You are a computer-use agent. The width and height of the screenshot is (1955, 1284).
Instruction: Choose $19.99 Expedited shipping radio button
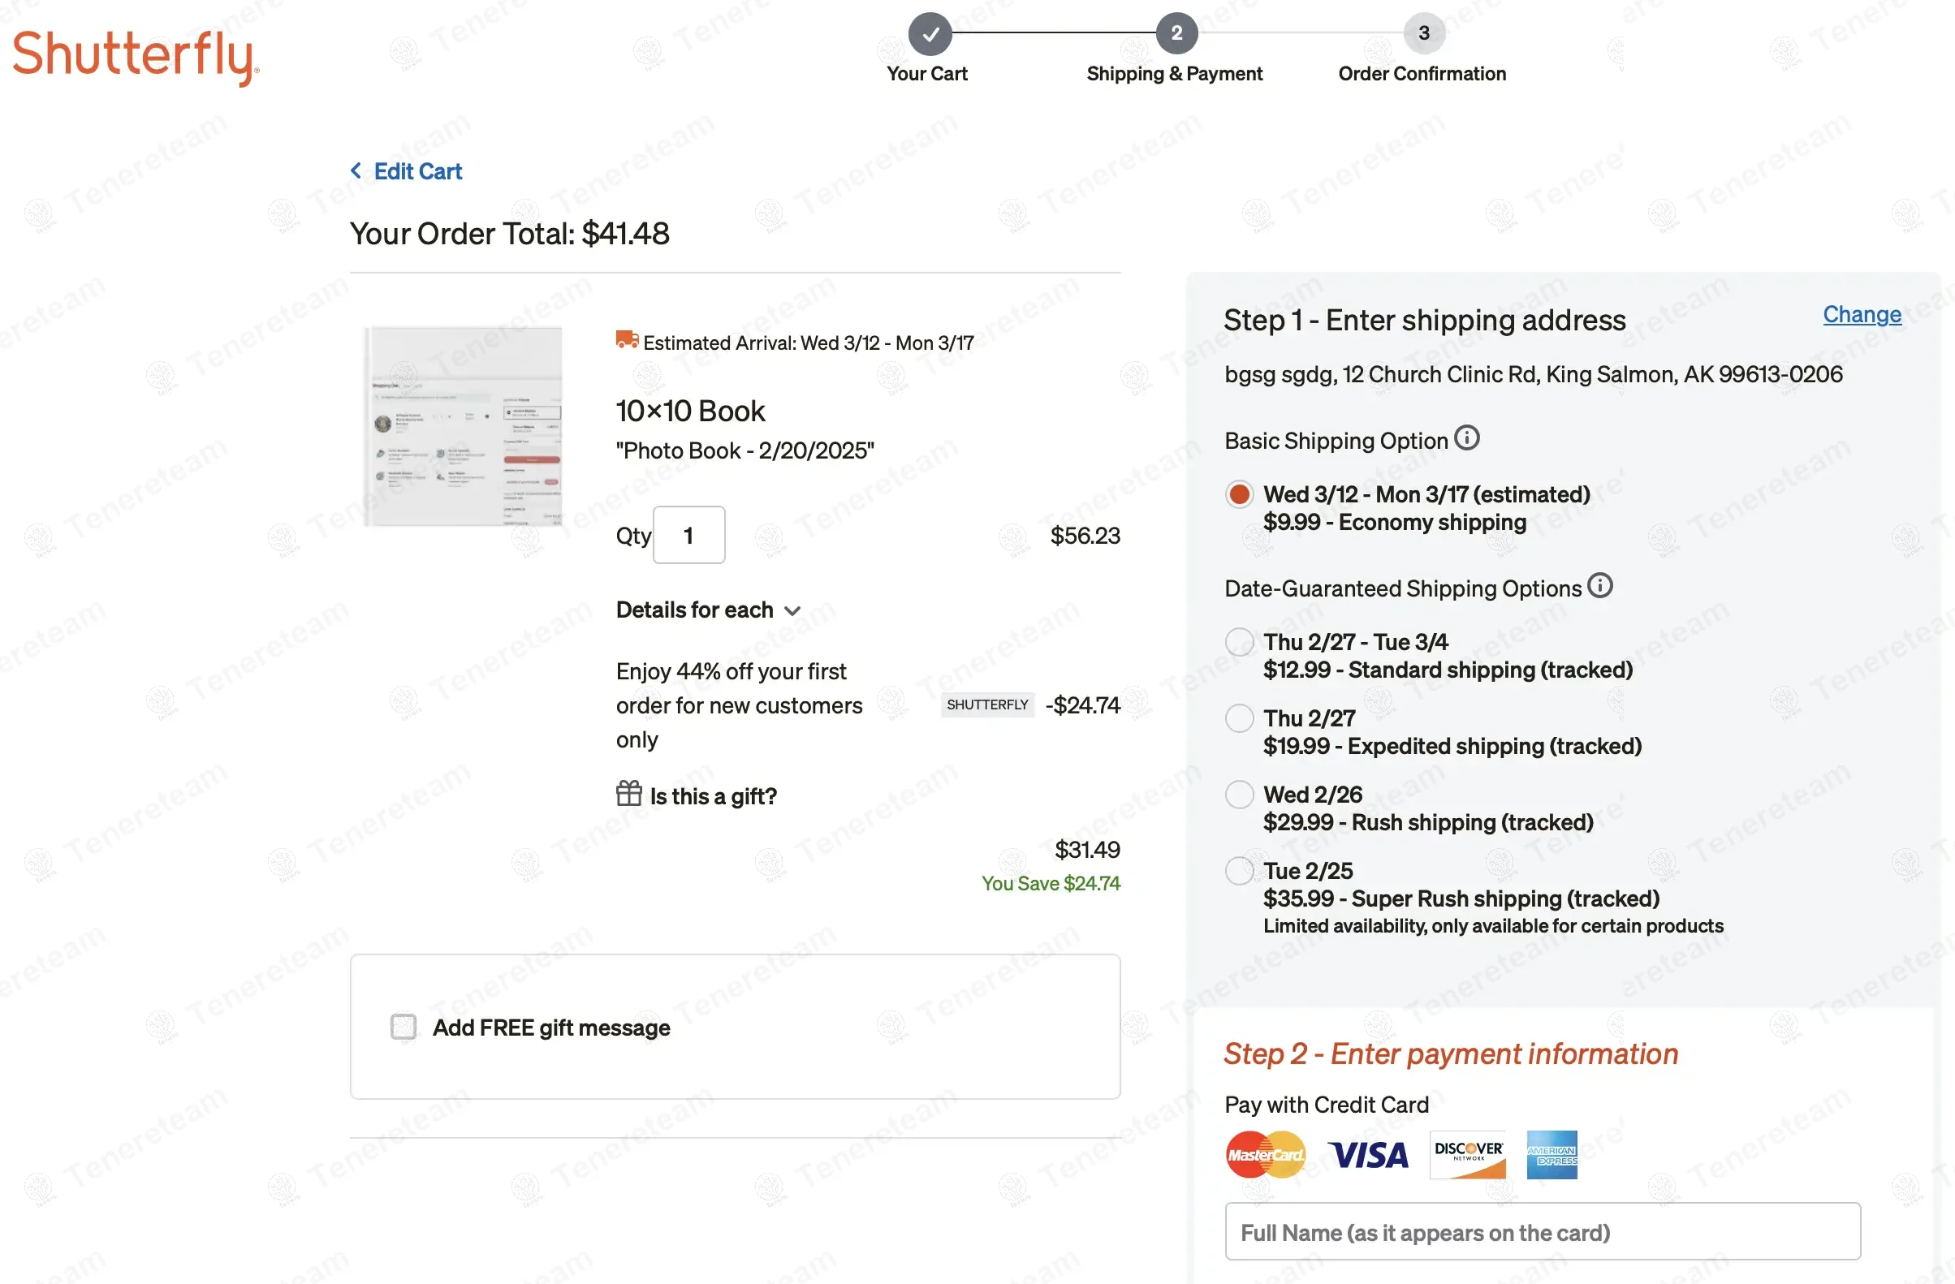1240,718
